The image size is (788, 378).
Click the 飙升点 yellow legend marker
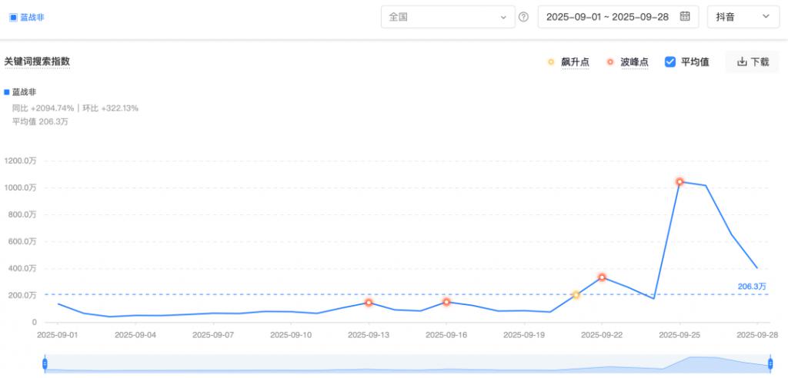click(550, 62)
